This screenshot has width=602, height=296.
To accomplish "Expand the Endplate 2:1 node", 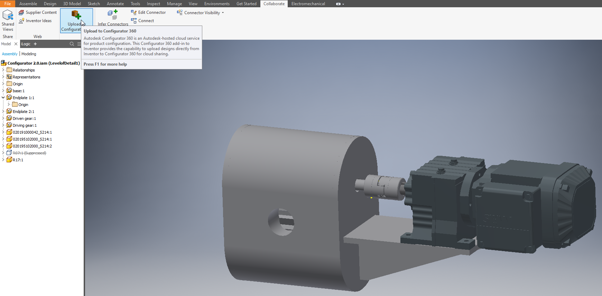I will click(x=3, y=111).
